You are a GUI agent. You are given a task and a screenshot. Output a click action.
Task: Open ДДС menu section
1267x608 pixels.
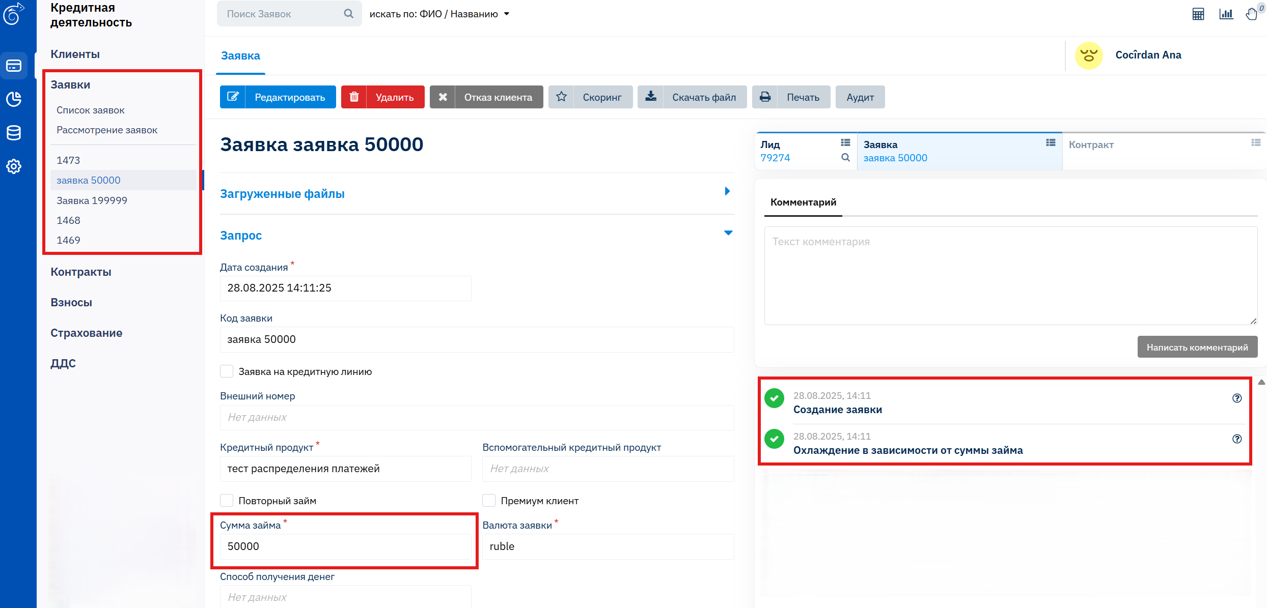63,363
